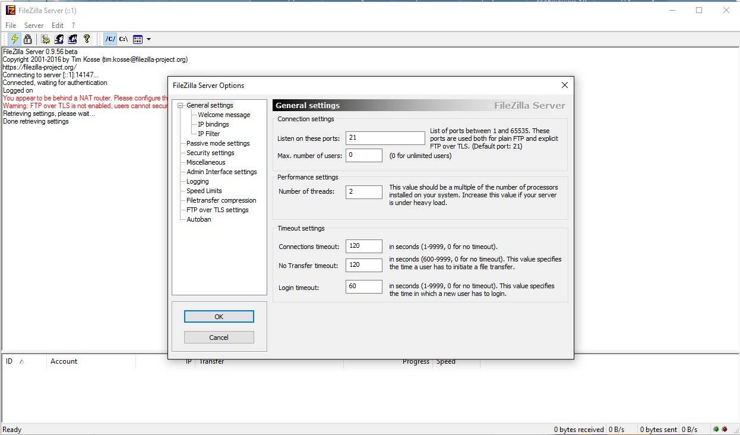Open Miscellaneous settings page
The image size is (740, 435).
206,162
